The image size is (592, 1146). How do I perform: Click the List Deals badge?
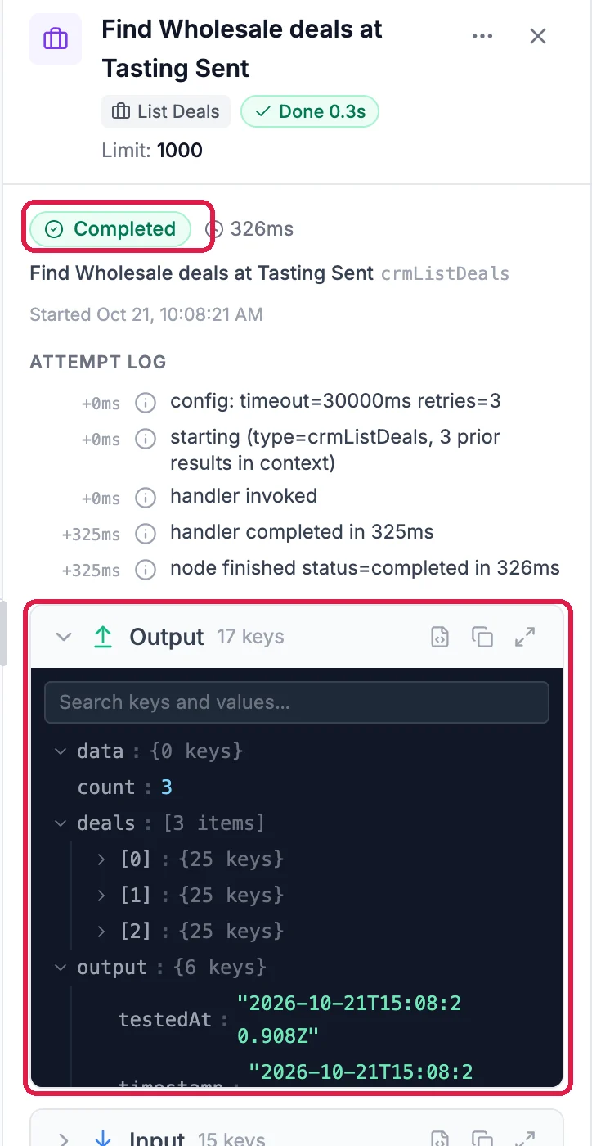click(166, 111)
